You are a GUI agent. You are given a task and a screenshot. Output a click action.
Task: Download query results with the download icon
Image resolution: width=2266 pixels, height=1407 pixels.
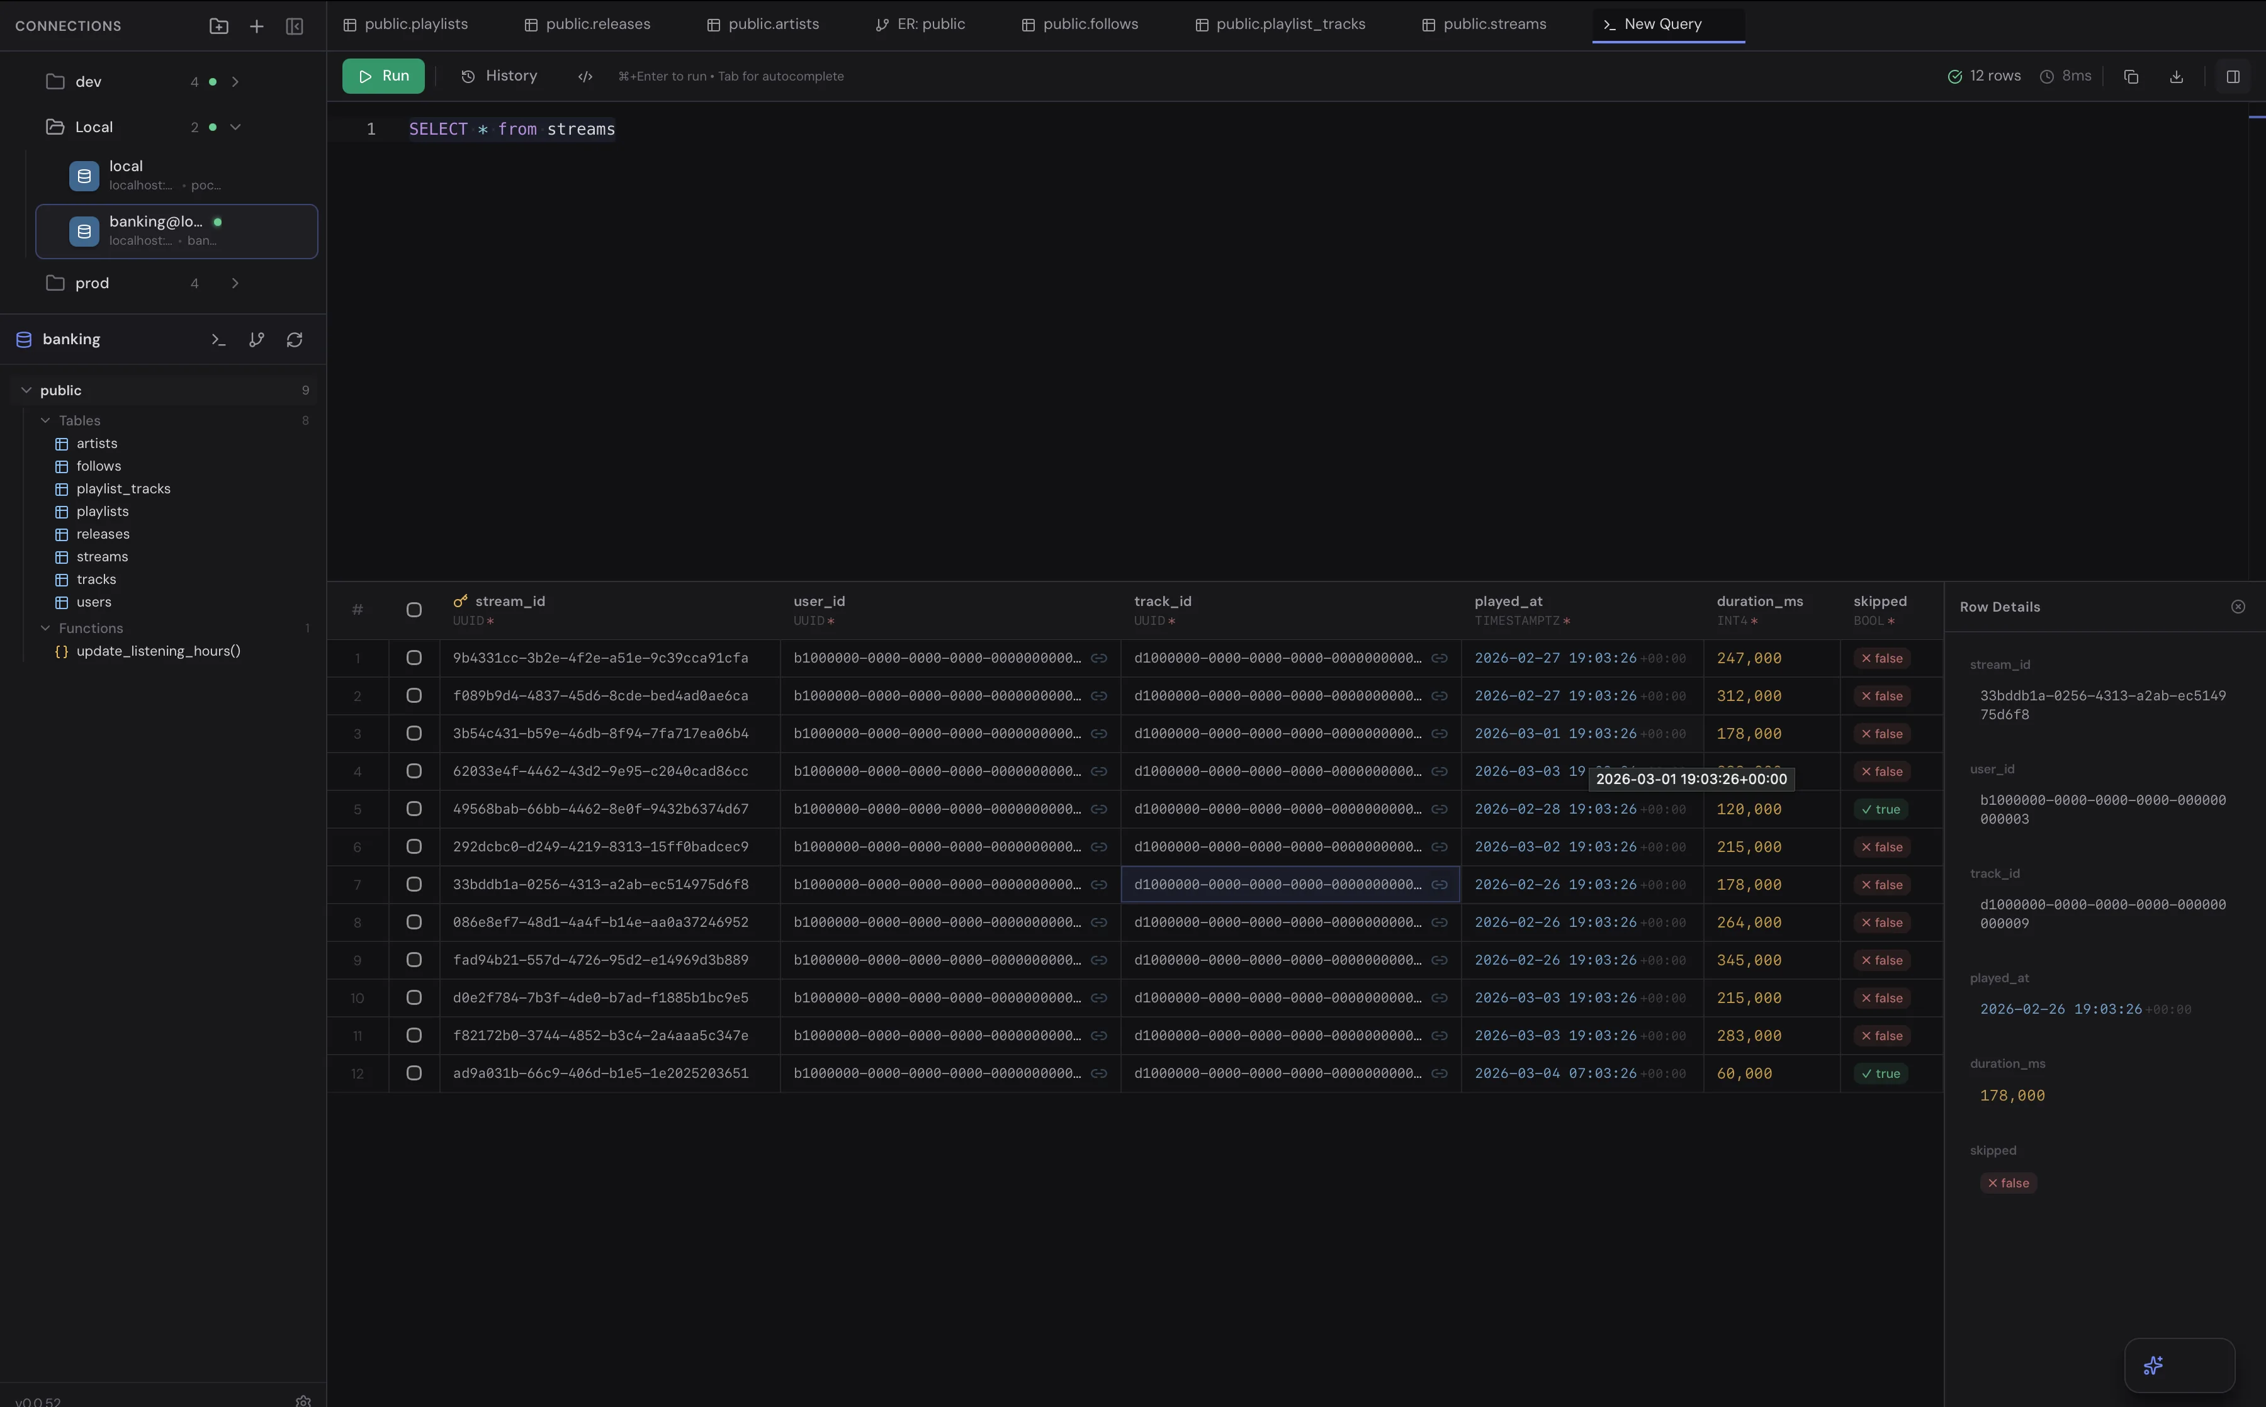pos(2177,76)
